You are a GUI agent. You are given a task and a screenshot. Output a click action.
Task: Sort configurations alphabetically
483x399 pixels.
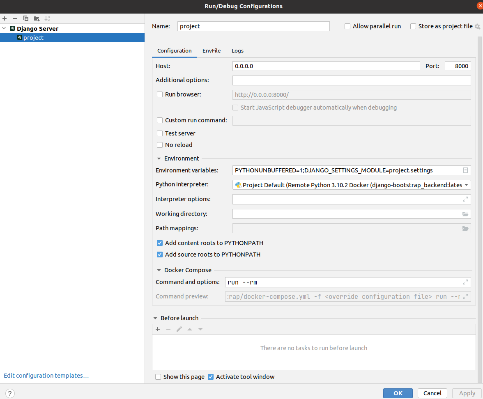tap(47, 18)
